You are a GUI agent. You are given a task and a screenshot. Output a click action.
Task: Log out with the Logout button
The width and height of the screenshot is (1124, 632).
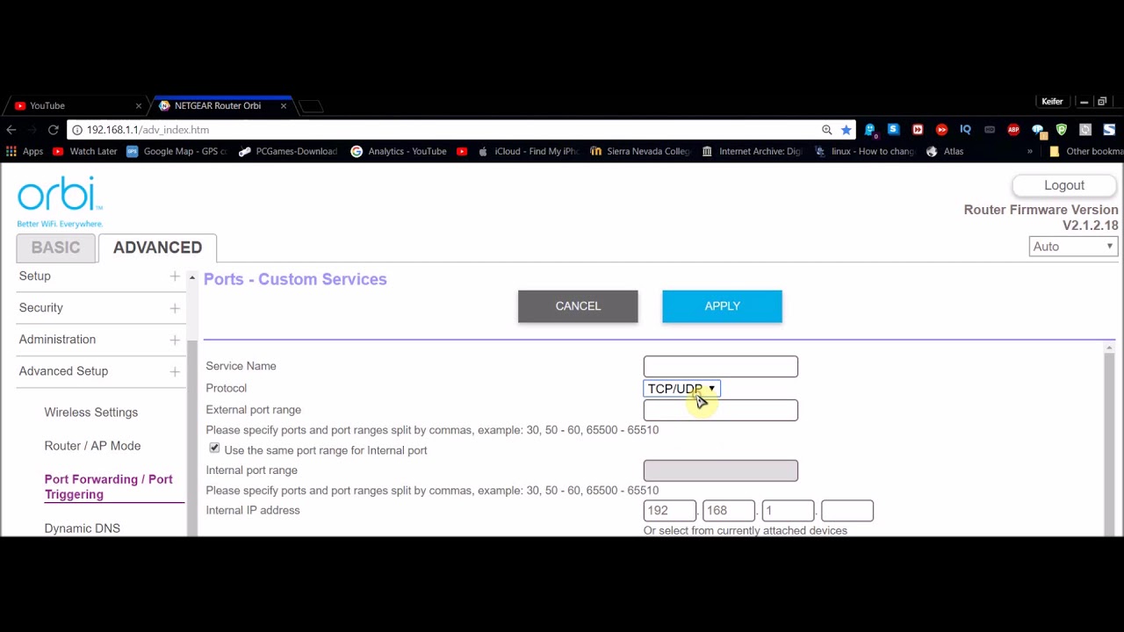coord(1064,185)
